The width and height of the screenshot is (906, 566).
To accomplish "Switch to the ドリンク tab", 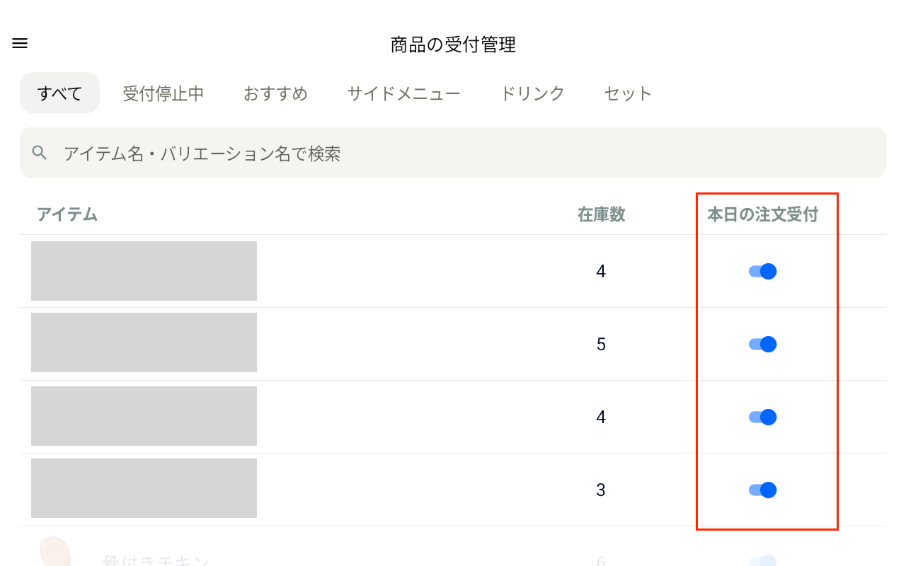I will (532, 93).
